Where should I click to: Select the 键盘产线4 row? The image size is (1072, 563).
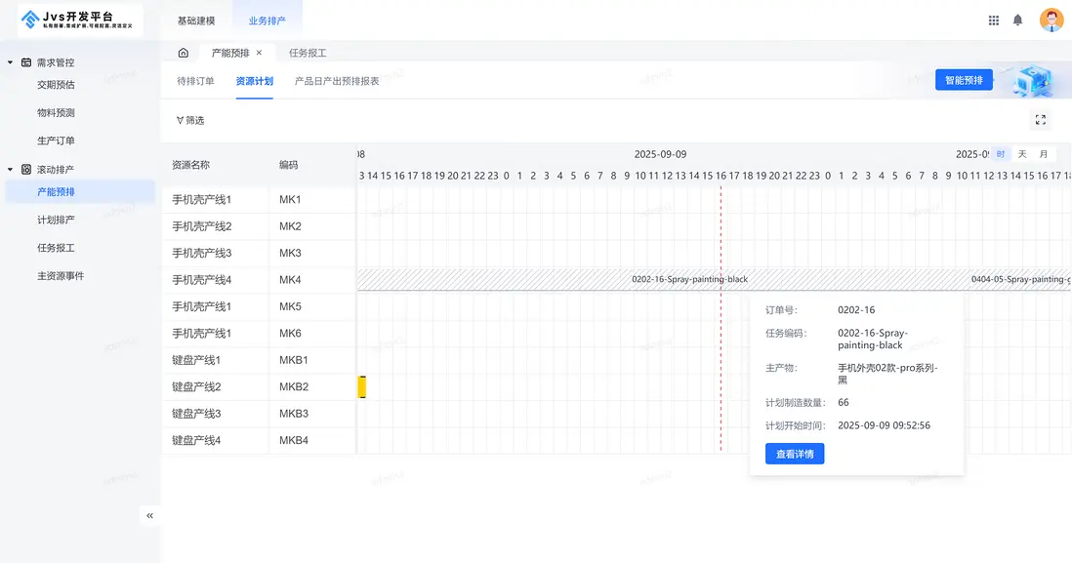click(259, 440)
